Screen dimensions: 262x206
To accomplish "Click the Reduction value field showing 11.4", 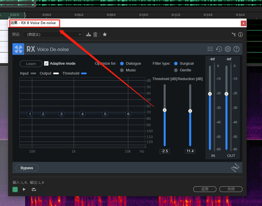I will [x=190, y=151].
